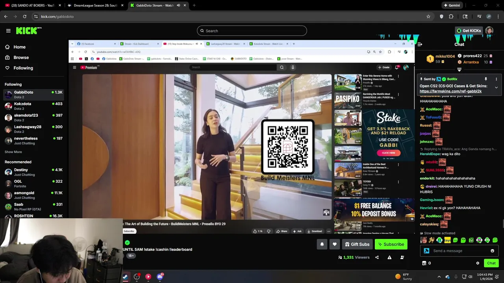Viewport: 504px width, 283px height.
Task: Open the Kick hamburger menu
Action: tap(8, 31)
